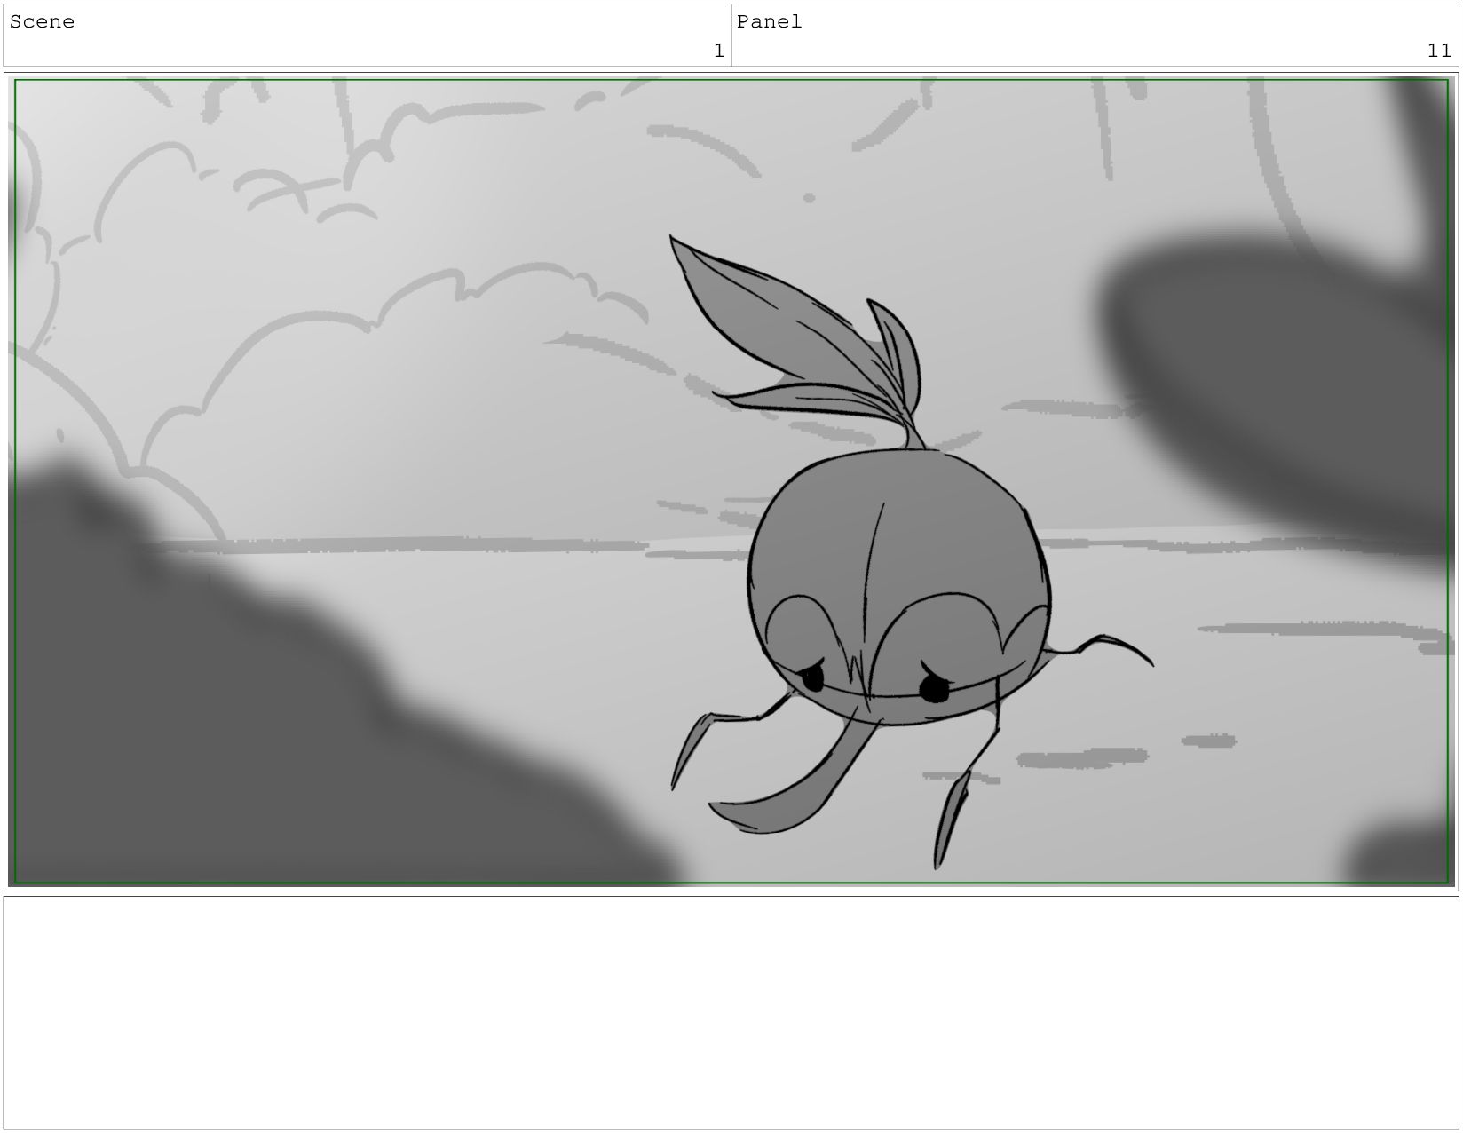Select the scene number 1

719,51
